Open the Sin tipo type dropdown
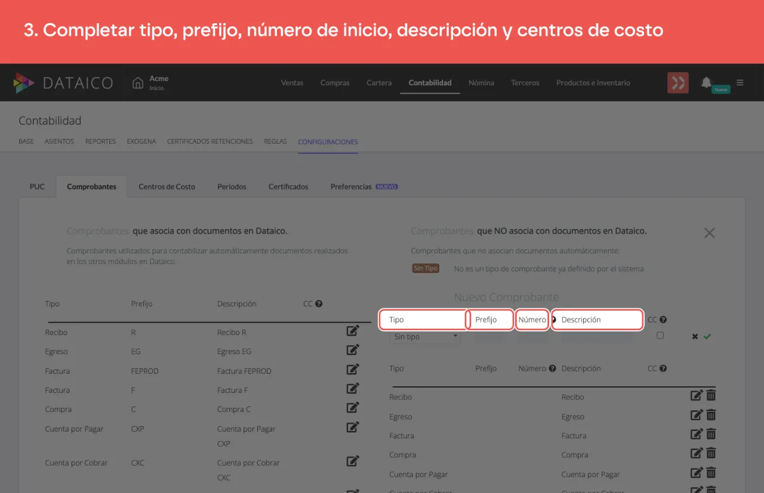The height and width of the screenshot is (493, 764). coord(425,337)
